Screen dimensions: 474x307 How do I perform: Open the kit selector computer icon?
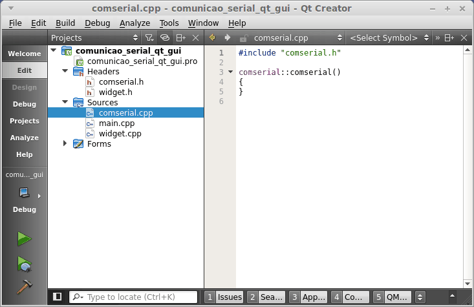[25, 193]
